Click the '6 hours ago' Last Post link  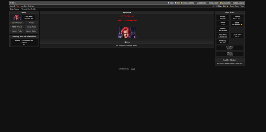tap(223, 37)
